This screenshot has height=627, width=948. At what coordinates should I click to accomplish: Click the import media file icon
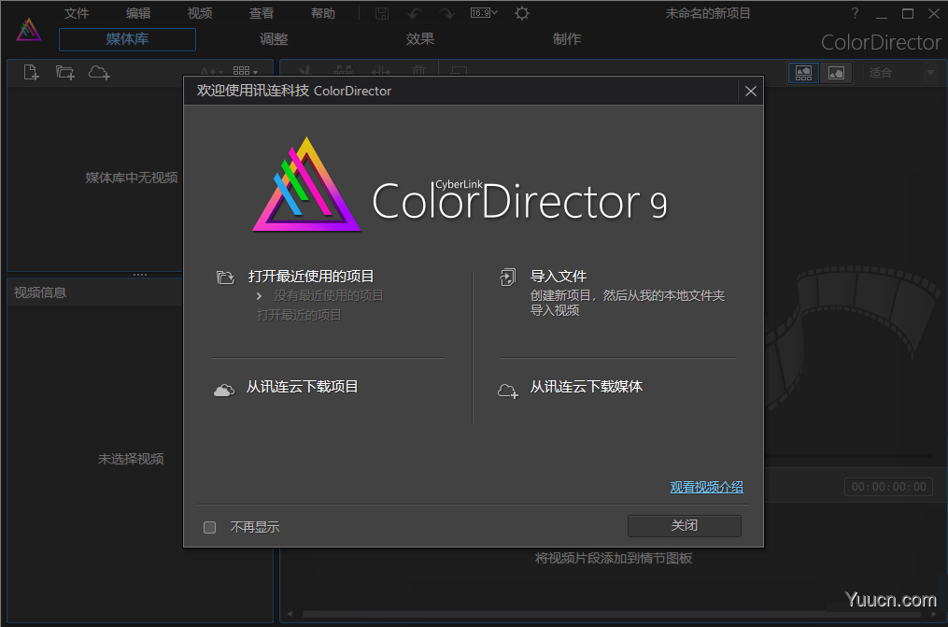click(31, 73)
